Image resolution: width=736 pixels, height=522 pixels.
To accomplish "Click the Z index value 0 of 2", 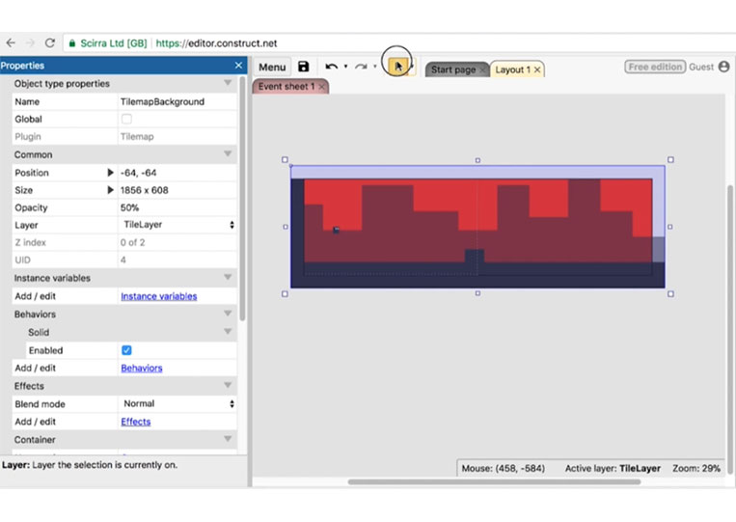I will (x=132, y=243).
